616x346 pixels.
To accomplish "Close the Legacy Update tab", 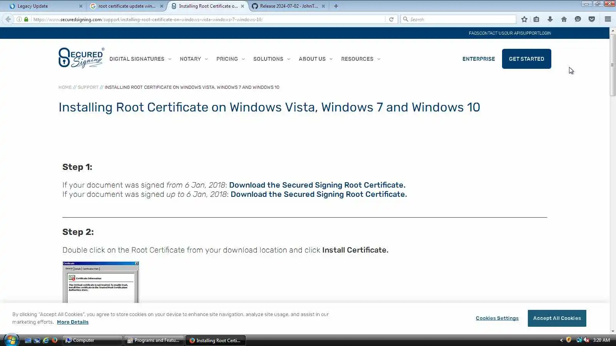I will click(81, 6).
